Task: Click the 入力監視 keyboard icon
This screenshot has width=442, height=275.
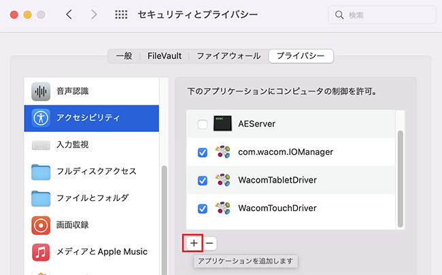Action: (41, 145)
